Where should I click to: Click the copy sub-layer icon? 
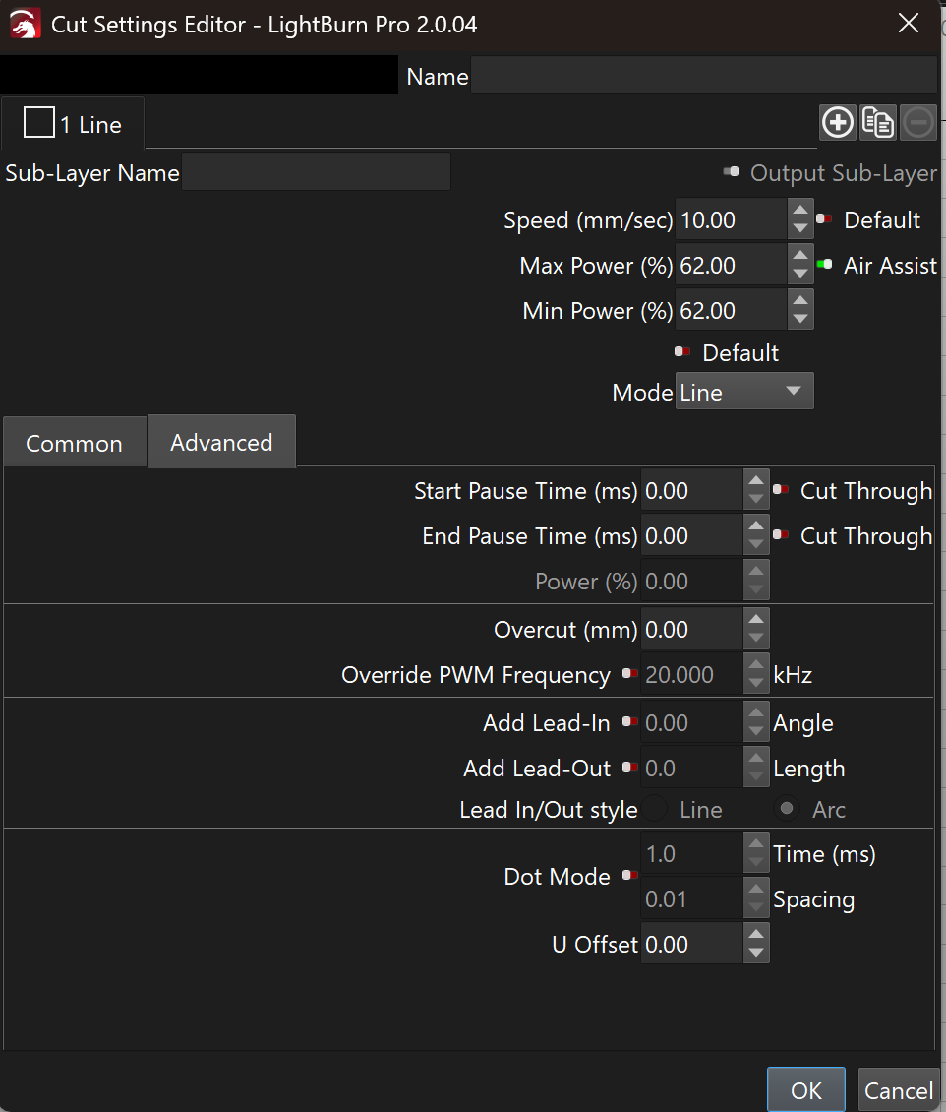[x=877, y=122]
